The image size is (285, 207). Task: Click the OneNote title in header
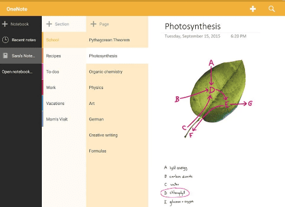(17, 9)
